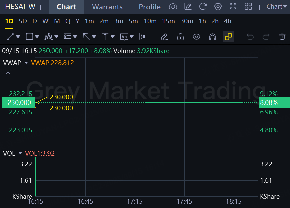The image size is (290, 208).
Task: Select the Y yearly timeframe
Action: pyautogui.click(x=78, y=21)
